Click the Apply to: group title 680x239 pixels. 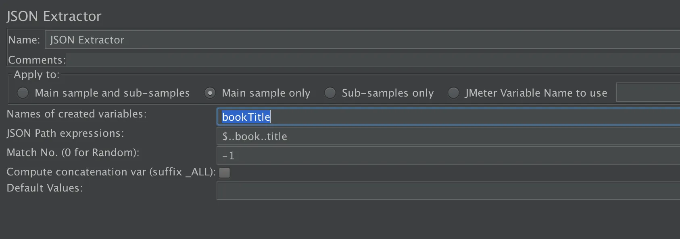[37, 74]
